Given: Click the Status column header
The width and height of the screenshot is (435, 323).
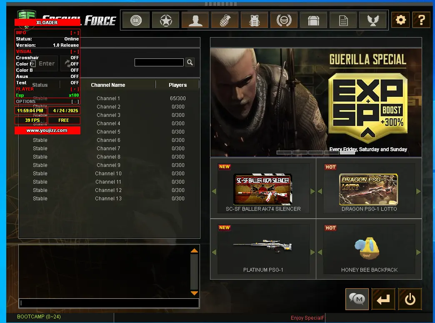Looking at the screenshot, I should 40,85.
